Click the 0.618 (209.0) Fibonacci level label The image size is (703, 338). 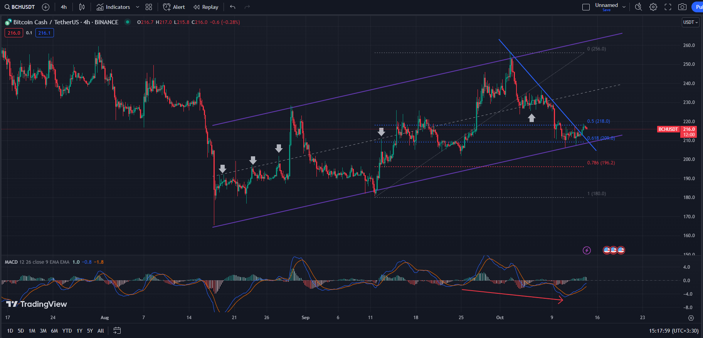tap(601, 138)
